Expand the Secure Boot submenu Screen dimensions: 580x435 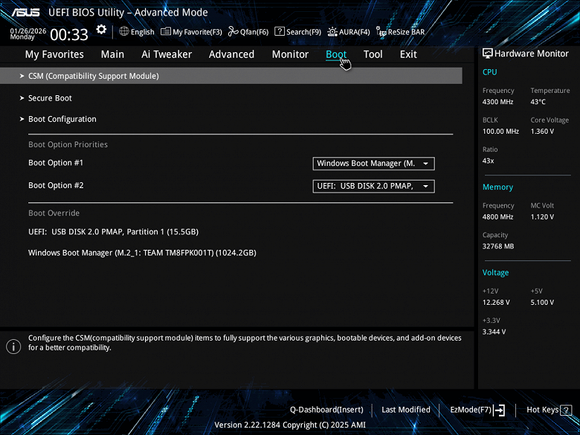(x=50, y=98)
